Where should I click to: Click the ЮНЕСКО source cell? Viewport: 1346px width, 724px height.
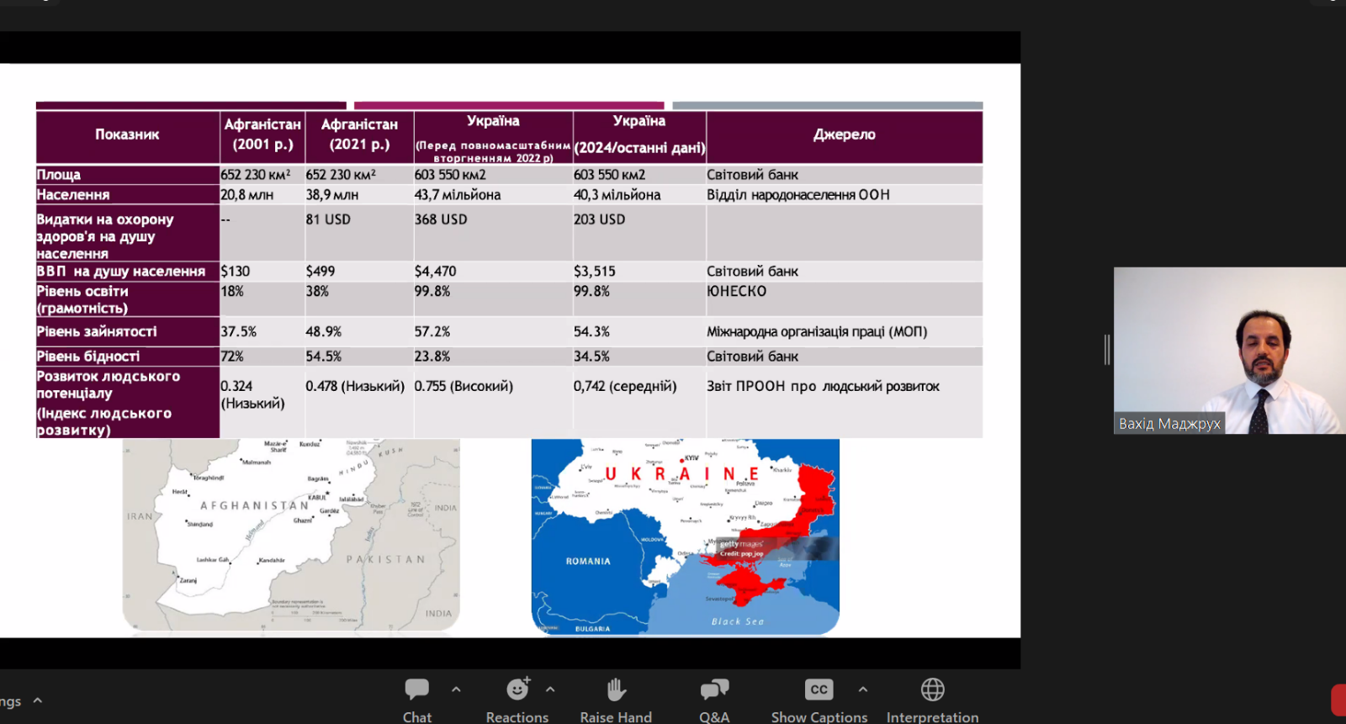pos(737,292)
